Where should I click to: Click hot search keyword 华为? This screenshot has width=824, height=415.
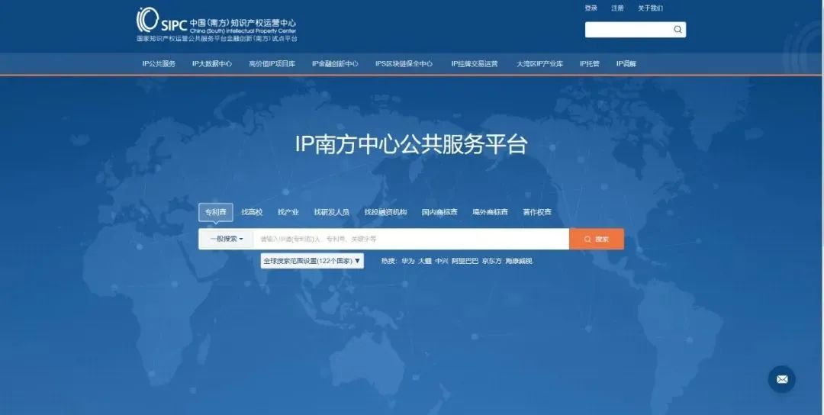click(408, 261)
